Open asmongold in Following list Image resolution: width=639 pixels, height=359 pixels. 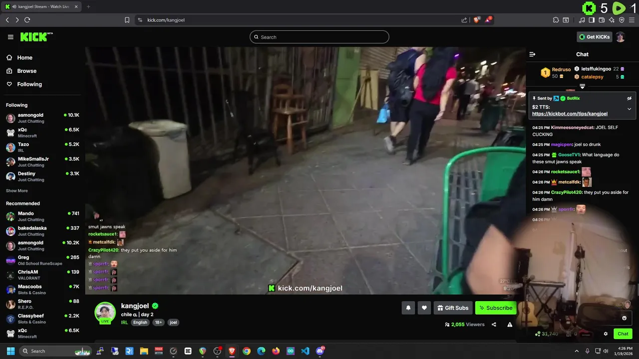[42, 118]
